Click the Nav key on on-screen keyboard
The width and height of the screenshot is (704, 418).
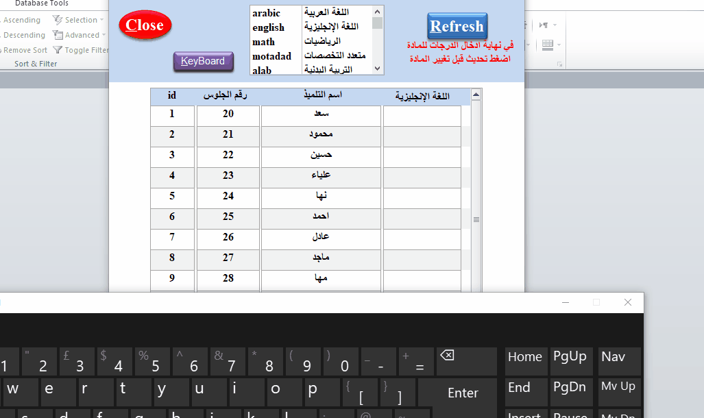pyautogui.click(x=620, y=361)
